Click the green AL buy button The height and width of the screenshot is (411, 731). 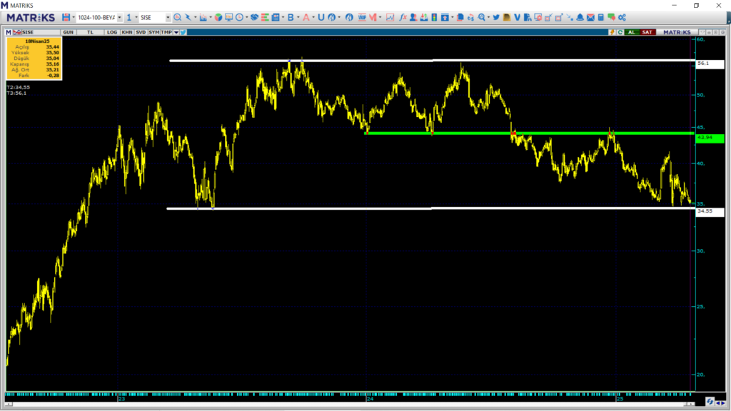point(632,32)
